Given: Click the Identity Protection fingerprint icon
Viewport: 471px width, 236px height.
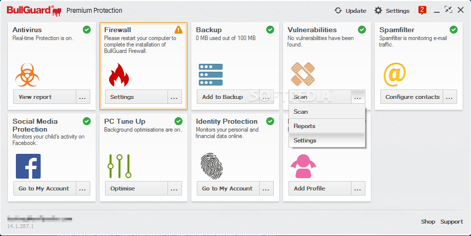Looking at the screenshot, I should click(212, 166).
